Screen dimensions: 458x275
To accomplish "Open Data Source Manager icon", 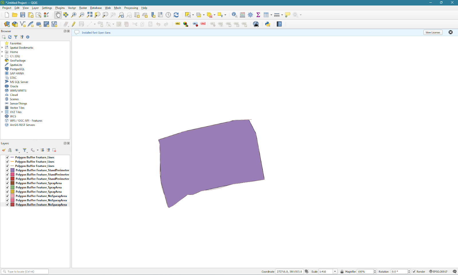I will 7,24.
